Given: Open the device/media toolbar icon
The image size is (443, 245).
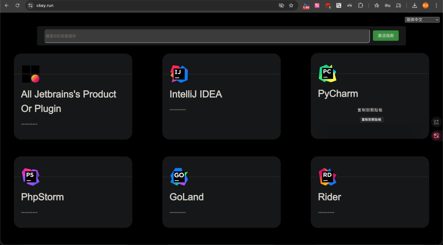Looking at the screenshot, I should pyautogui.click(x=398, y=5).
